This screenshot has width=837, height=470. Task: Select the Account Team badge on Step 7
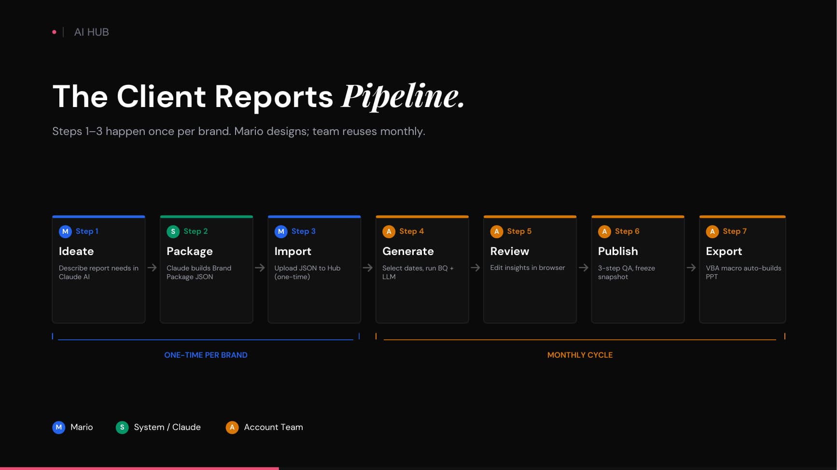tap(712, 231)
